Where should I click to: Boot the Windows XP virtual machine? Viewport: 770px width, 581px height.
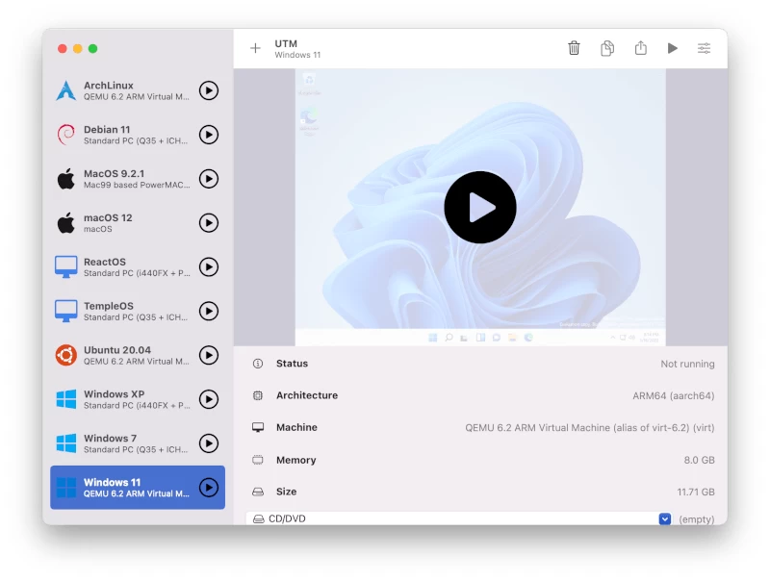tap(209, 399)
